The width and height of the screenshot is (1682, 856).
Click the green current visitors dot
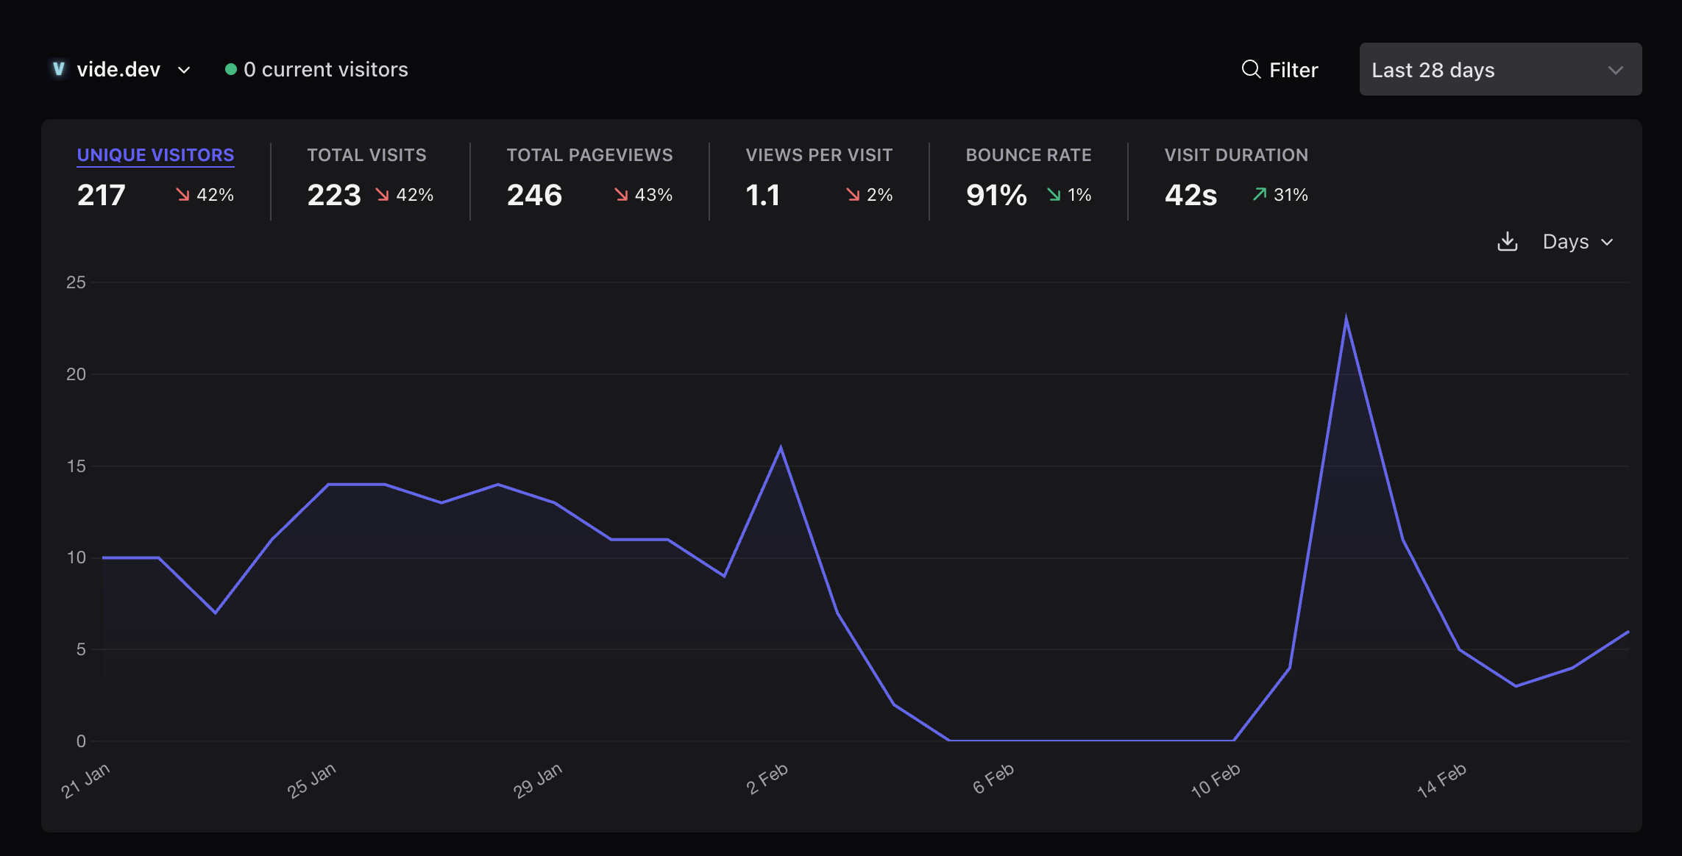click(230, 69)
